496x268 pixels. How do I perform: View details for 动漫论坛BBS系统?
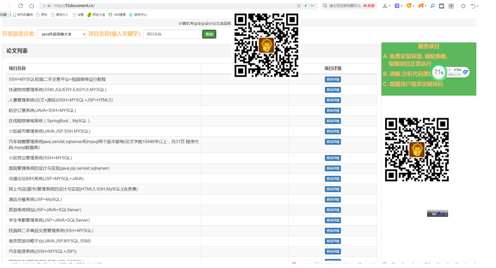coord(333,179)
